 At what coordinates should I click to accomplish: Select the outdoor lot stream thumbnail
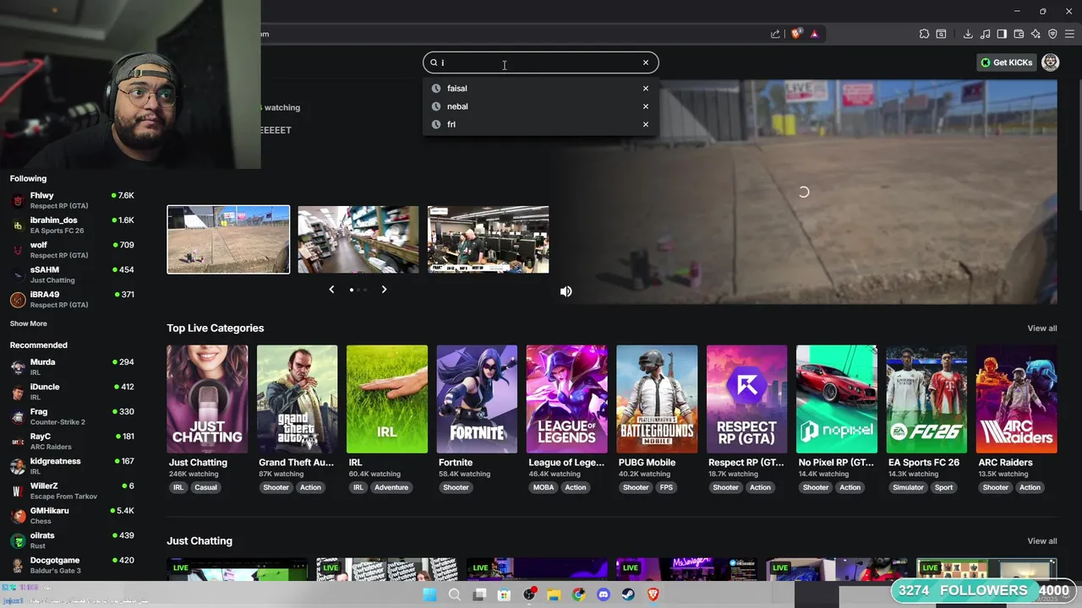pyautogui.click(x=228, y=240)
